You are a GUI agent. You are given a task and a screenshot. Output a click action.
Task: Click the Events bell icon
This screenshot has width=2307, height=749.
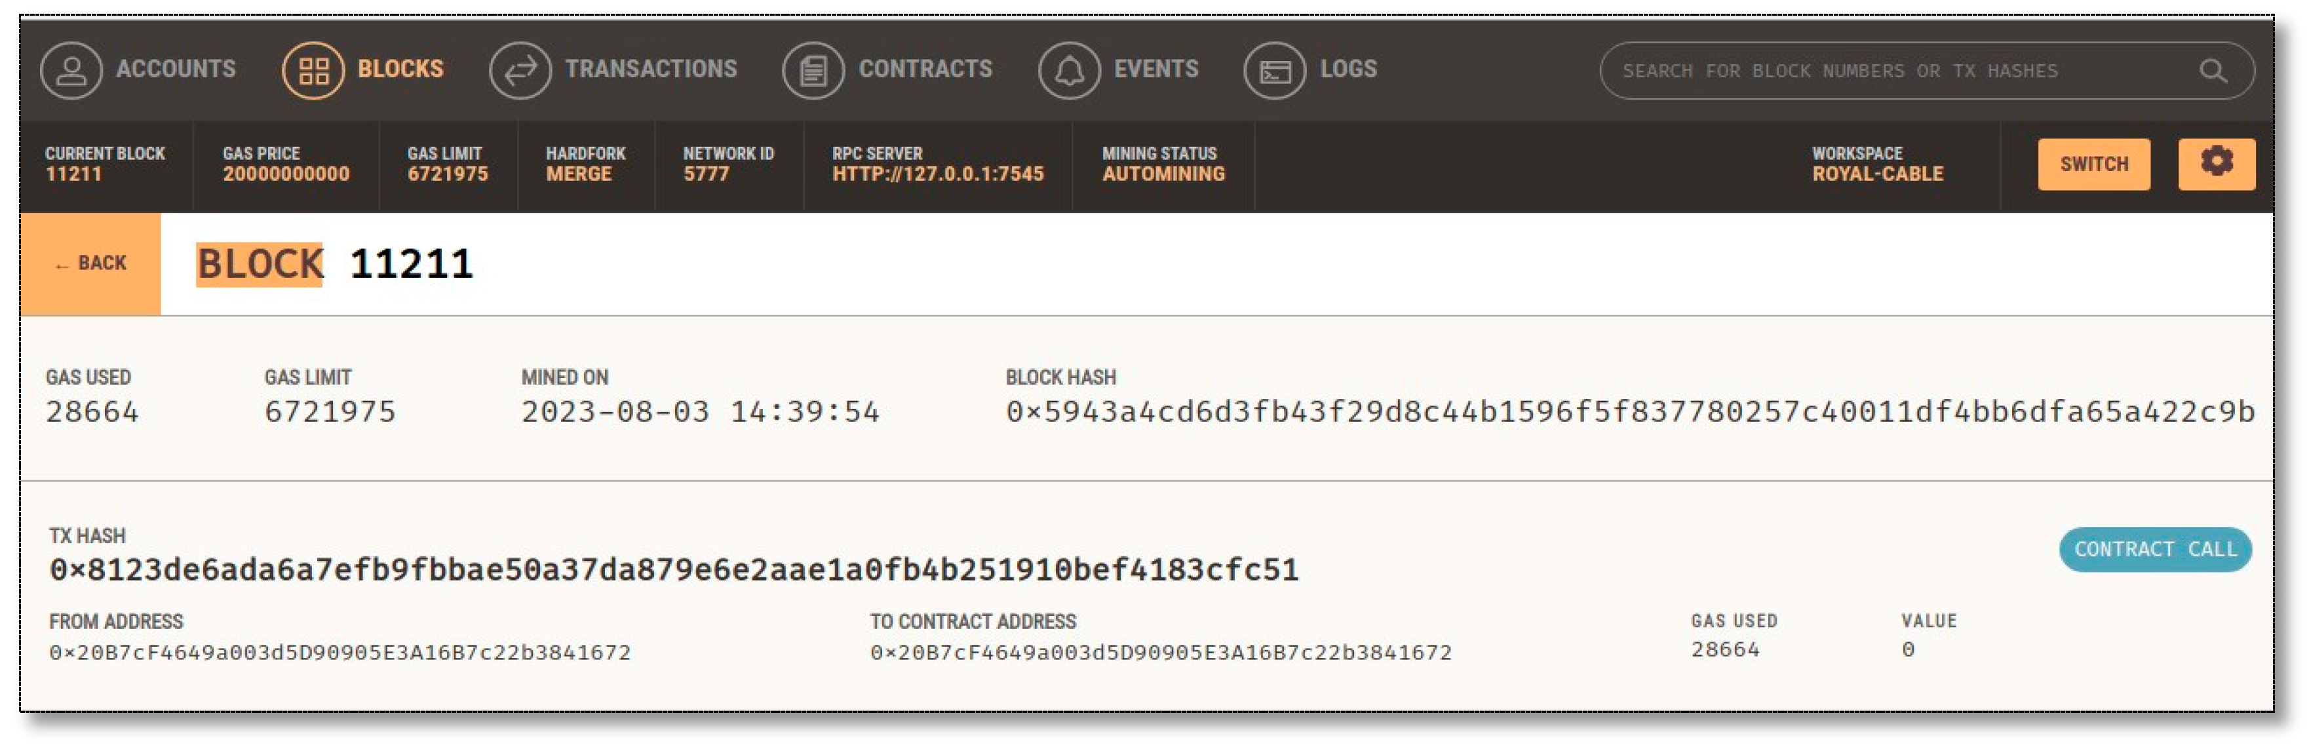coord(1068,70)
